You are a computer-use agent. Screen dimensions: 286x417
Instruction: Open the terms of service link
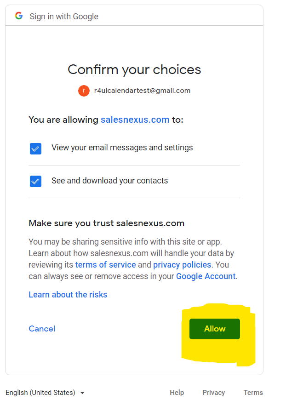tap(105, 265)
